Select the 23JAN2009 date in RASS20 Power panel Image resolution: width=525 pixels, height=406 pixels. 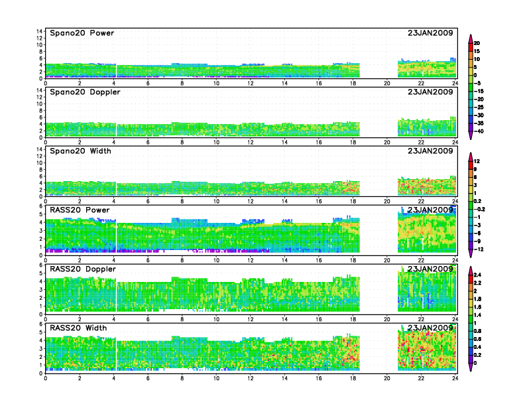point(430,210)
